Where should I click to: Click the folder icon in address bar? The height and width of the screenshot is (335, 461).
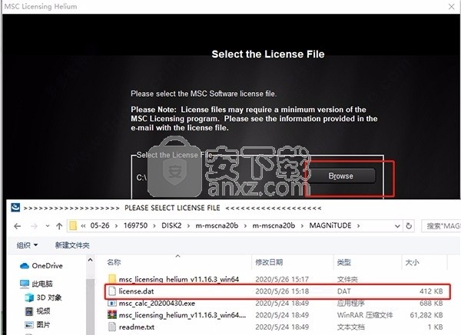tap(73, 225)
